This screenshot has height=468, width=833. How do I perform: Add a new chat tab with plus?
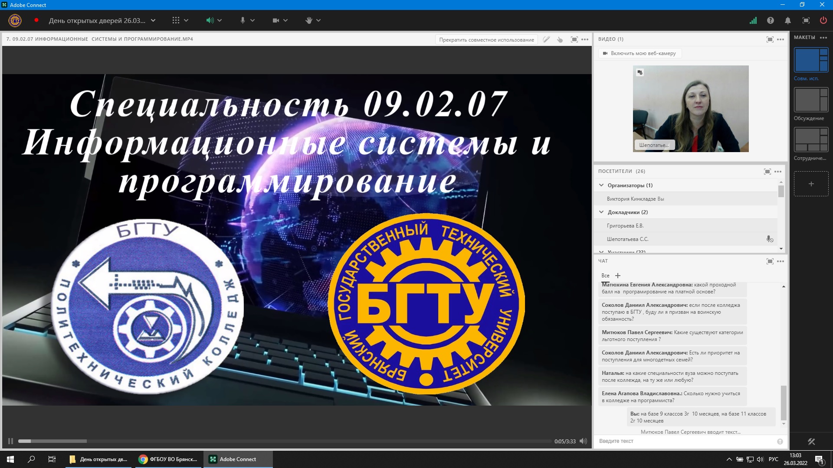click(618, 276)
